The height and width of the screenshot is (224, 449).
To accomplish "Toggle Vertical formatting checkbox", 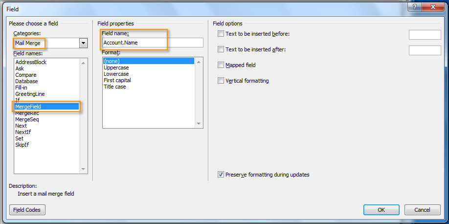I will [x=221, y=81].
